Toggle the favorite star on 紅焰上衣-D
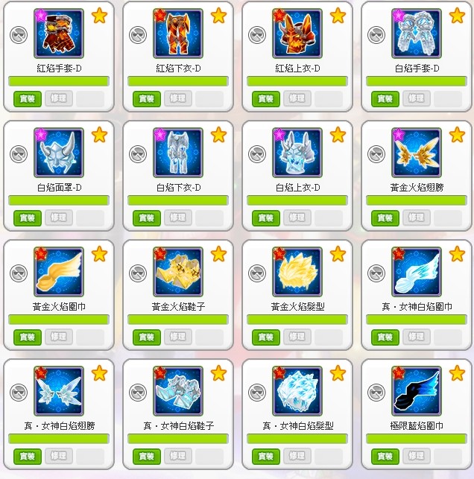The width and height of the screenshot is (474, 479). pos(338,16)
